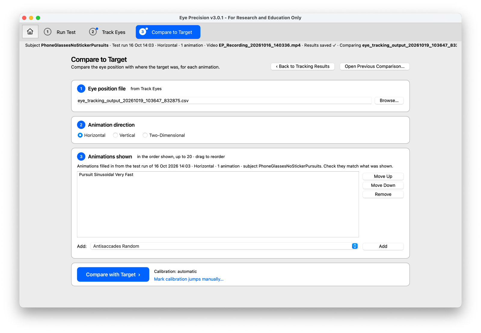Viewport: 481px width, 333px height.
Task: Click the step 1 circle icon
Action: pyautogui.click(x=47, y=32)
